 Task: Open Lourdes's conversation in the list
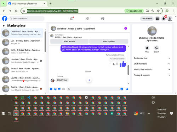point(22,61)
